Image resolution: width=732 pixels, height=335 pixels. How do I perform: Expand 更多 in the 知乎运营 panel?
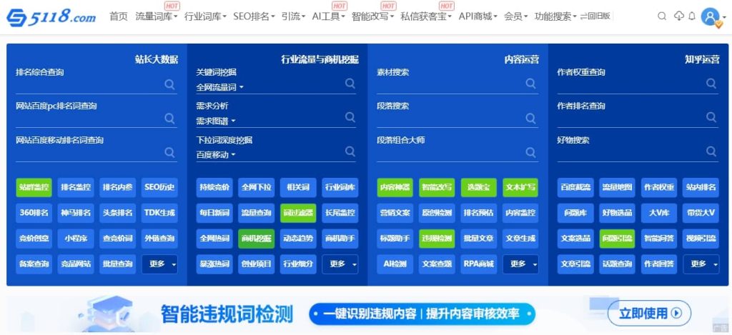click(x=701, y=264)
